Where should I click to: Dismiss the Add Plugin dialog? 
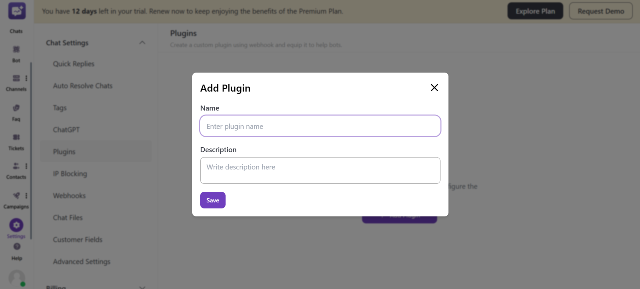(434, 88)
